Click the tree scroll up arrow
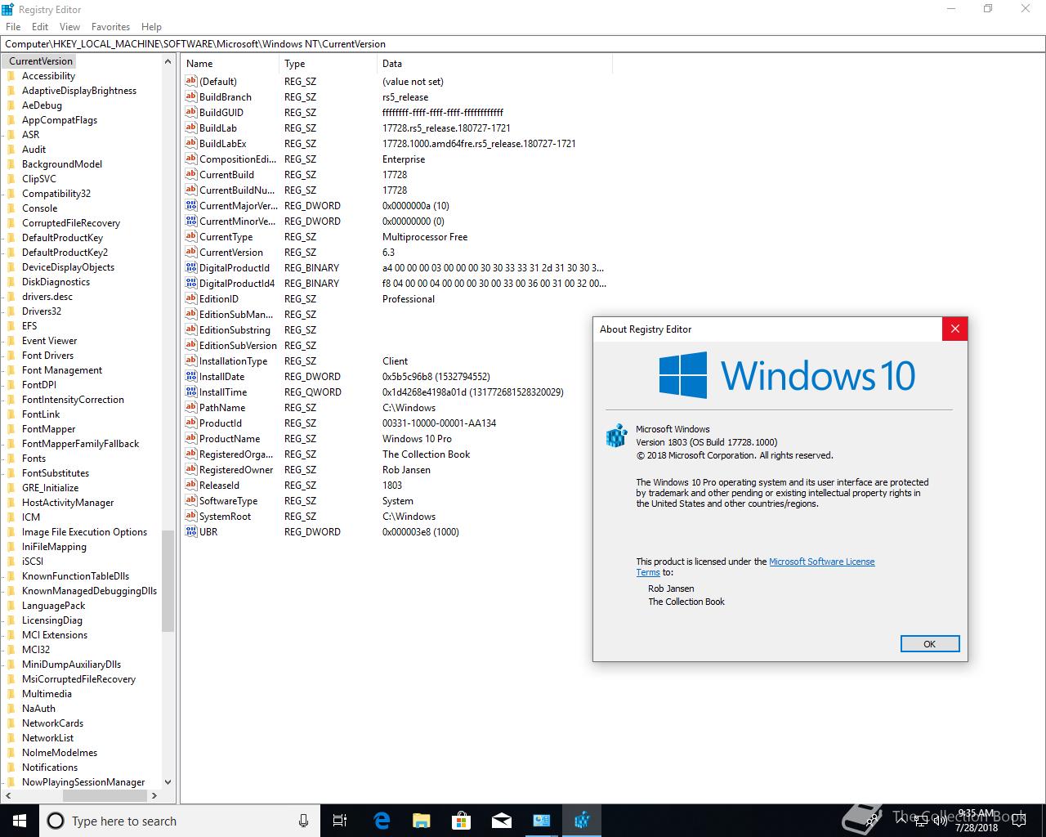Viewport: 1046px width, 837px height. pyautogui.click(x=168, y=62)
